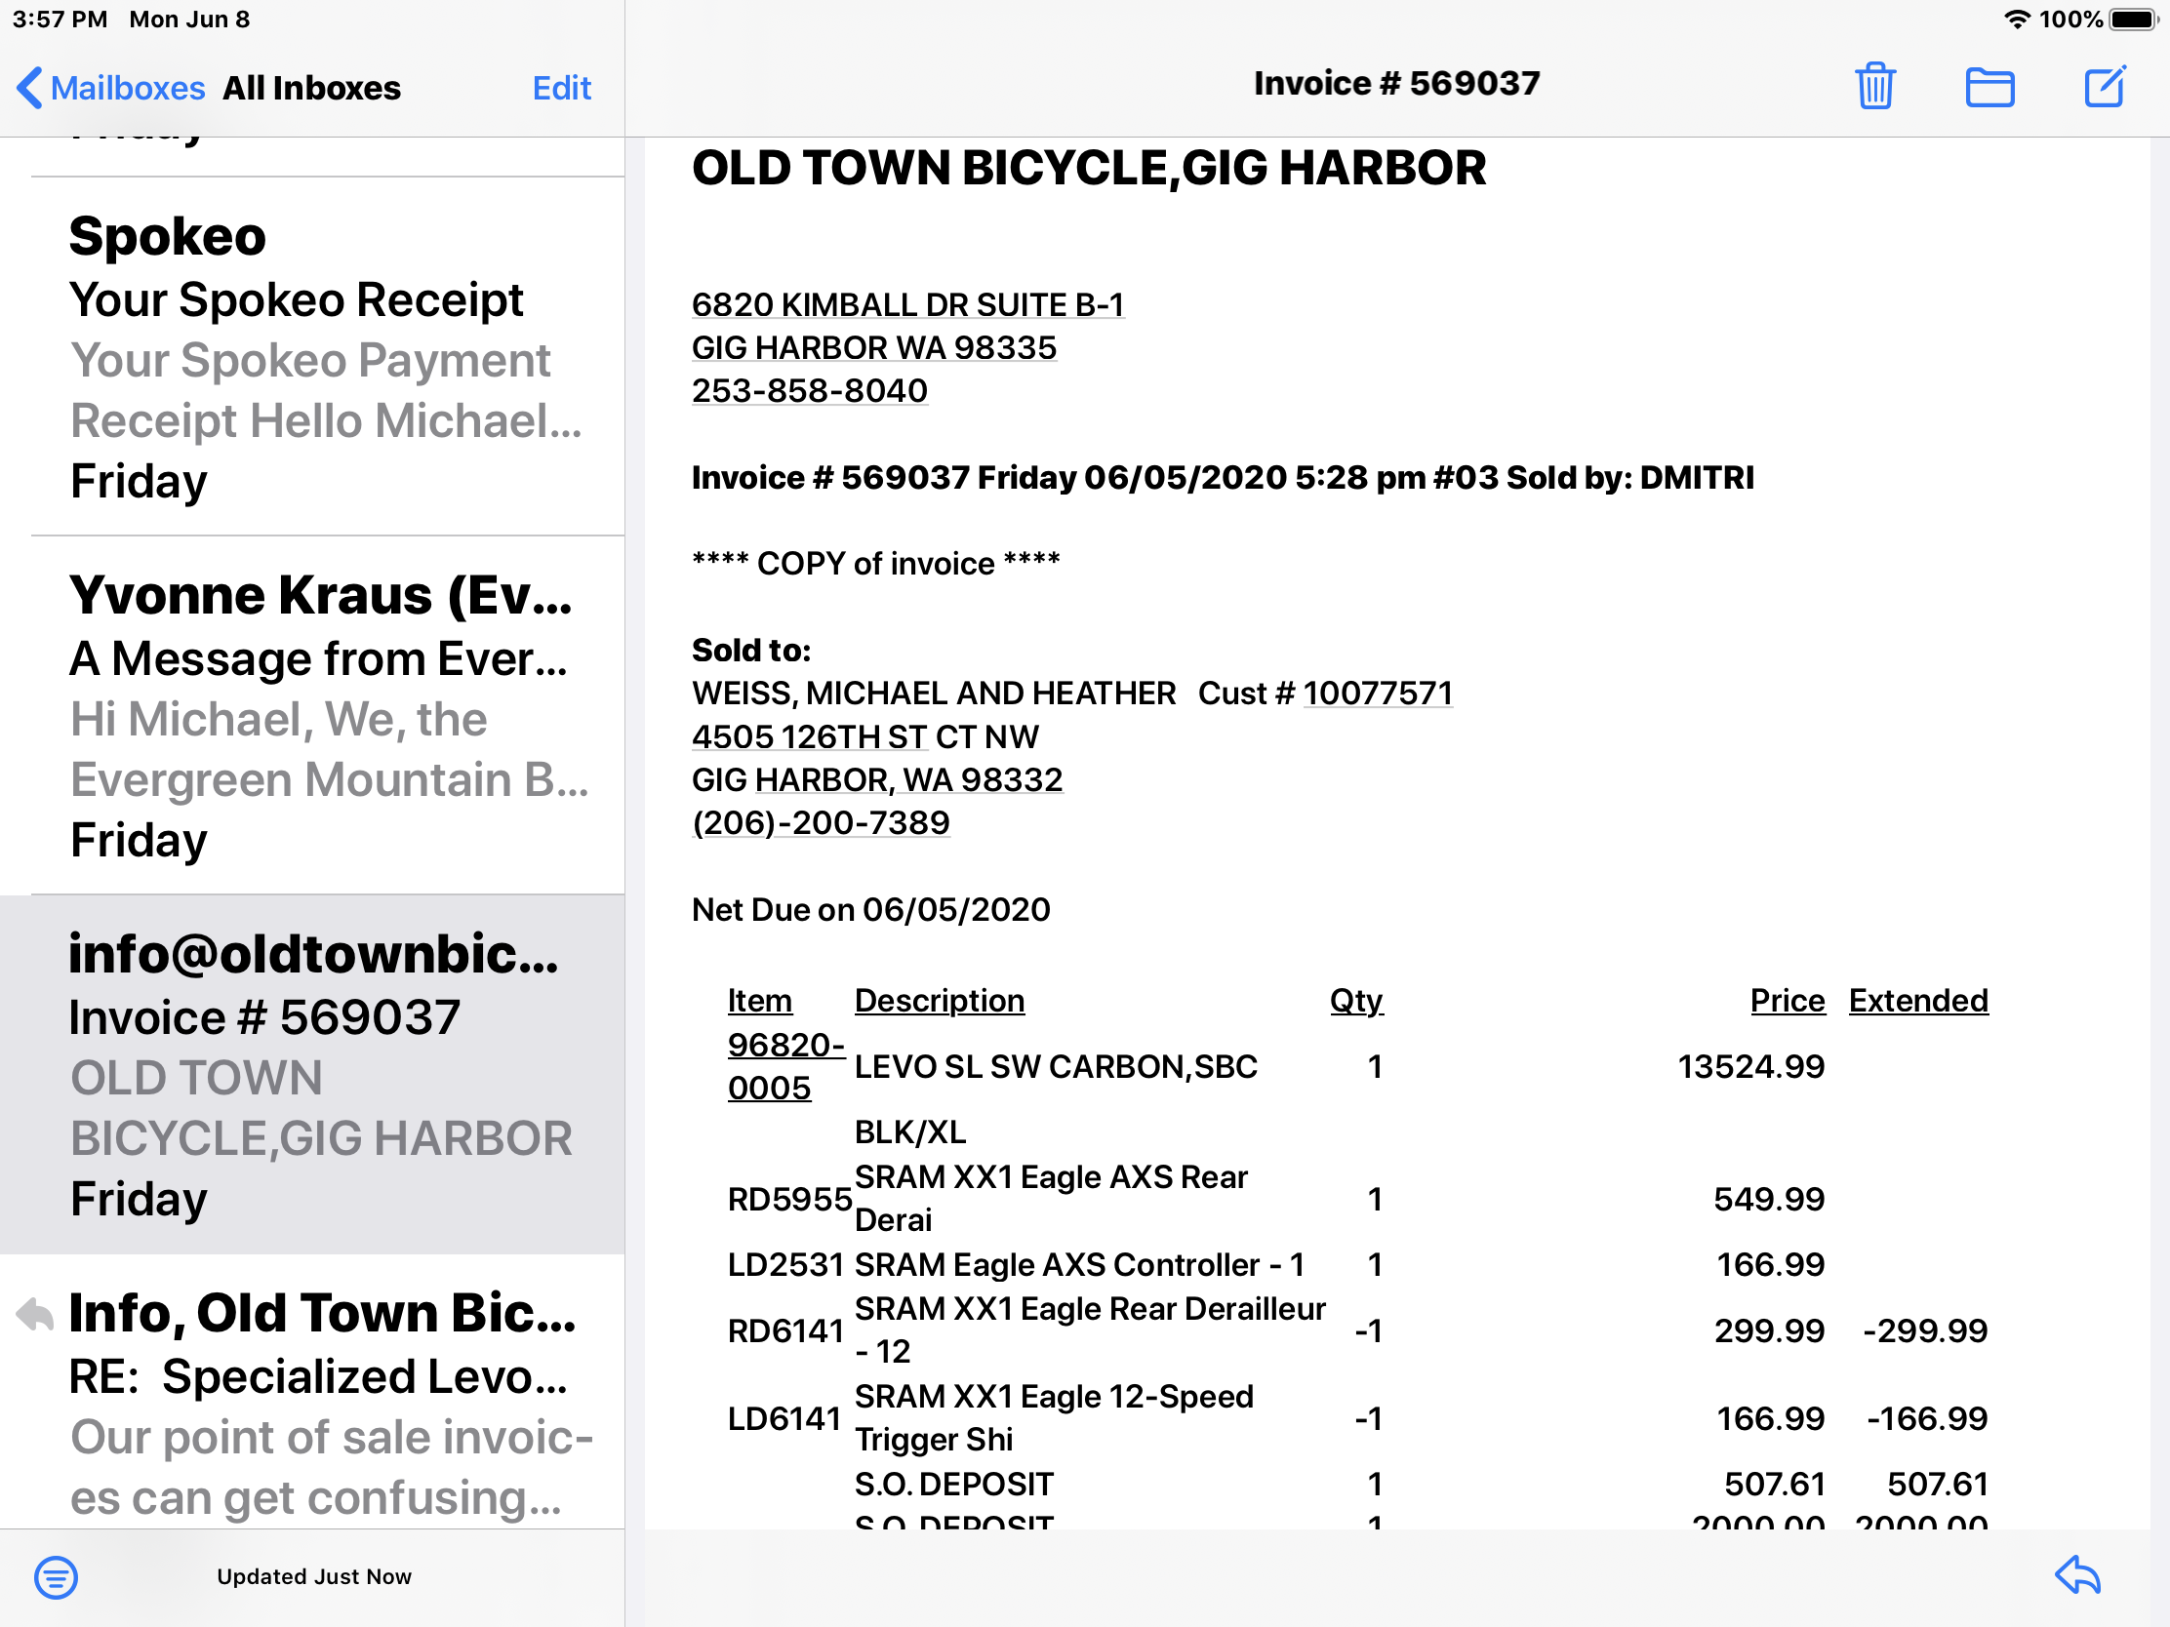Tap the (206)-200-7389 phone link
2170x1627 pixels.
pos(821,823)
